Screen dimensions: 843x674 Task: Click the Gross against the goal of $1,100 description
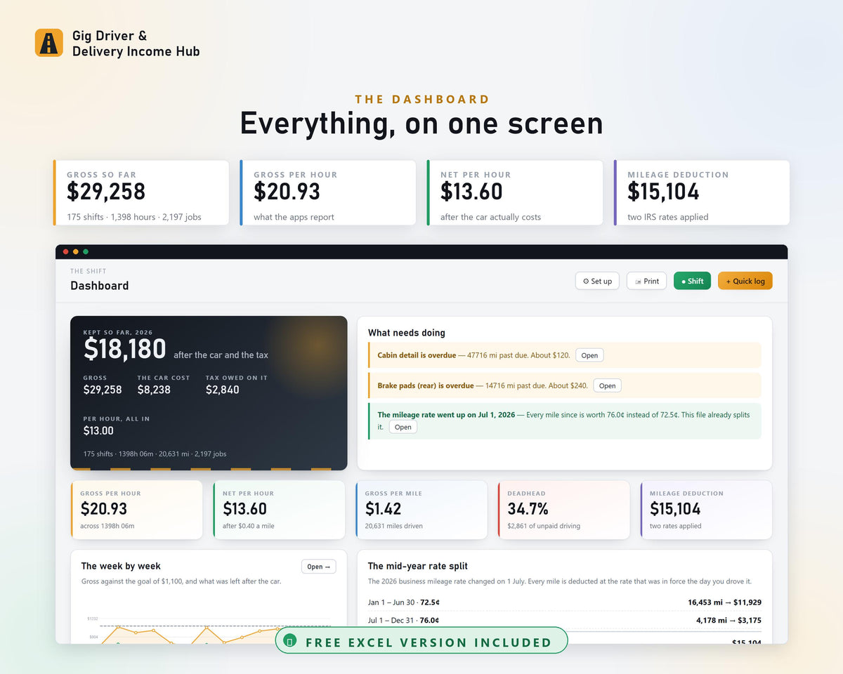tap(181, 581)
